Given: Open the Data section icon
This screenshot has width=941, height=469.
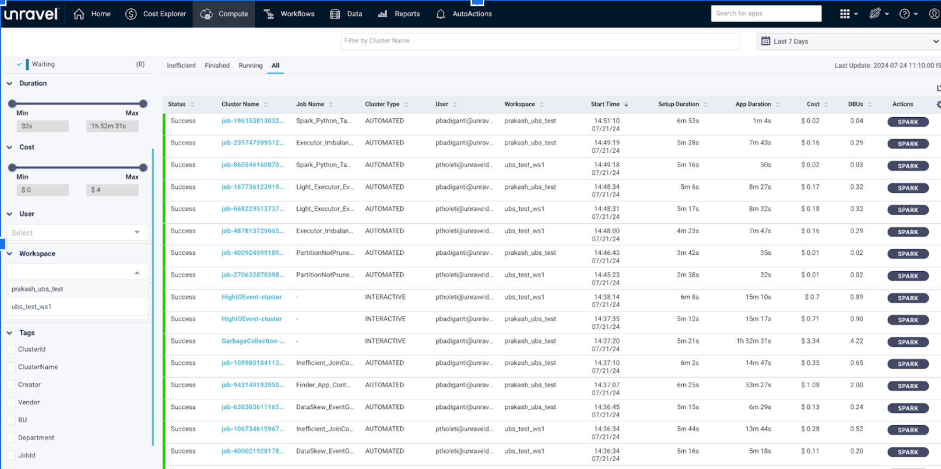Looking at the screenshot, I should click(335, 14).
